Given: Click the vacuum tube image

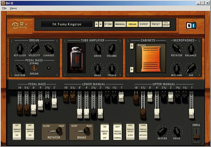Looking at the screenshot, I should coord(76,58).
